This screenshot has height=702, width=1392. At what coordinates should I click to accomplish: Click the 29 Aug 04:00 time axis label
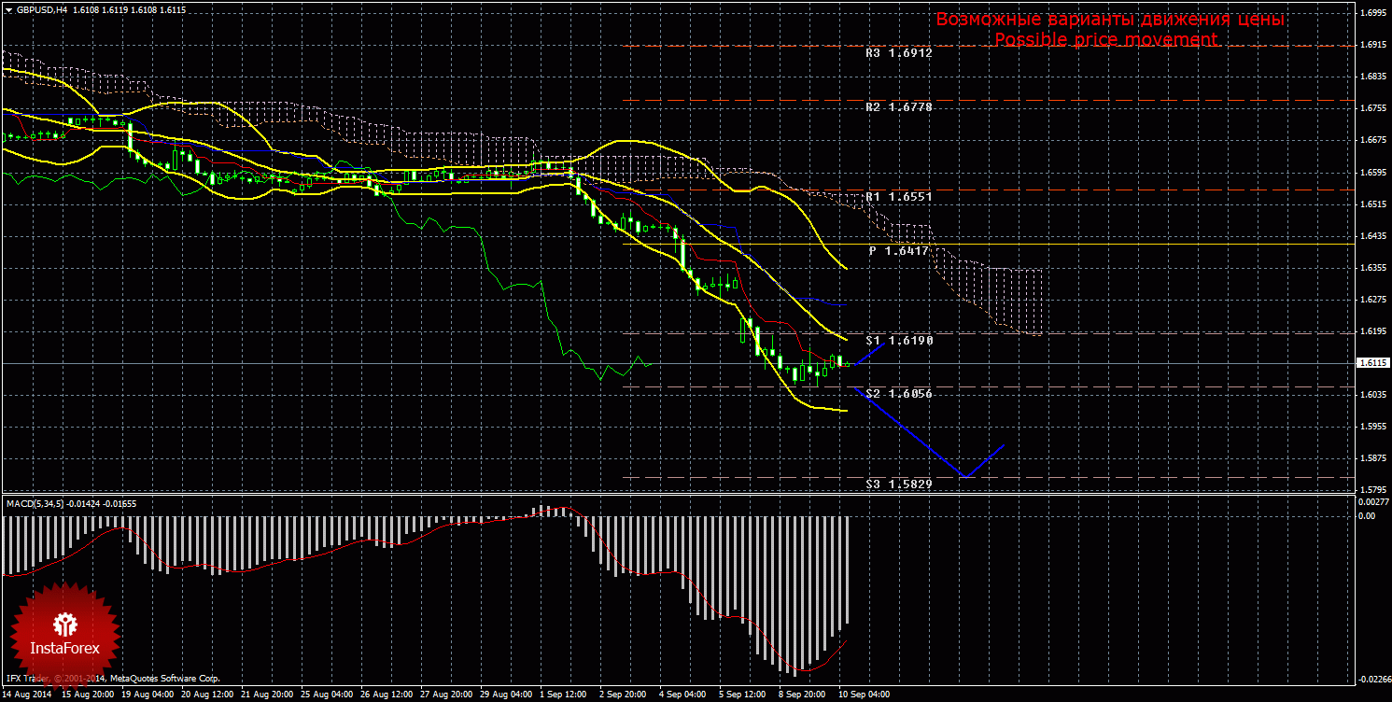506,695
